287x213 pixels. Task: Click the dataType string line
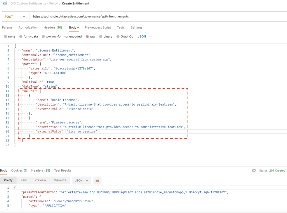click(x=40, y=86)
